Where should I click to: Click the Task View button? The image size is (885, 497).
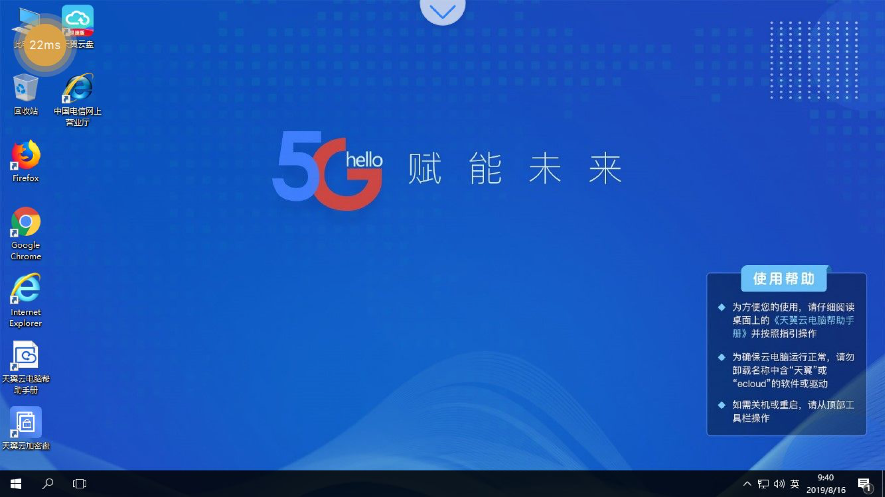click(79, 484)
